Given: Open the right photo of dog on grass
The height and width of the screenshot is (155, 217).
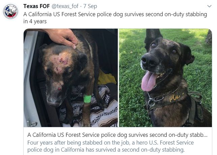Looking at the screenshot, I should tap(165, 77).
